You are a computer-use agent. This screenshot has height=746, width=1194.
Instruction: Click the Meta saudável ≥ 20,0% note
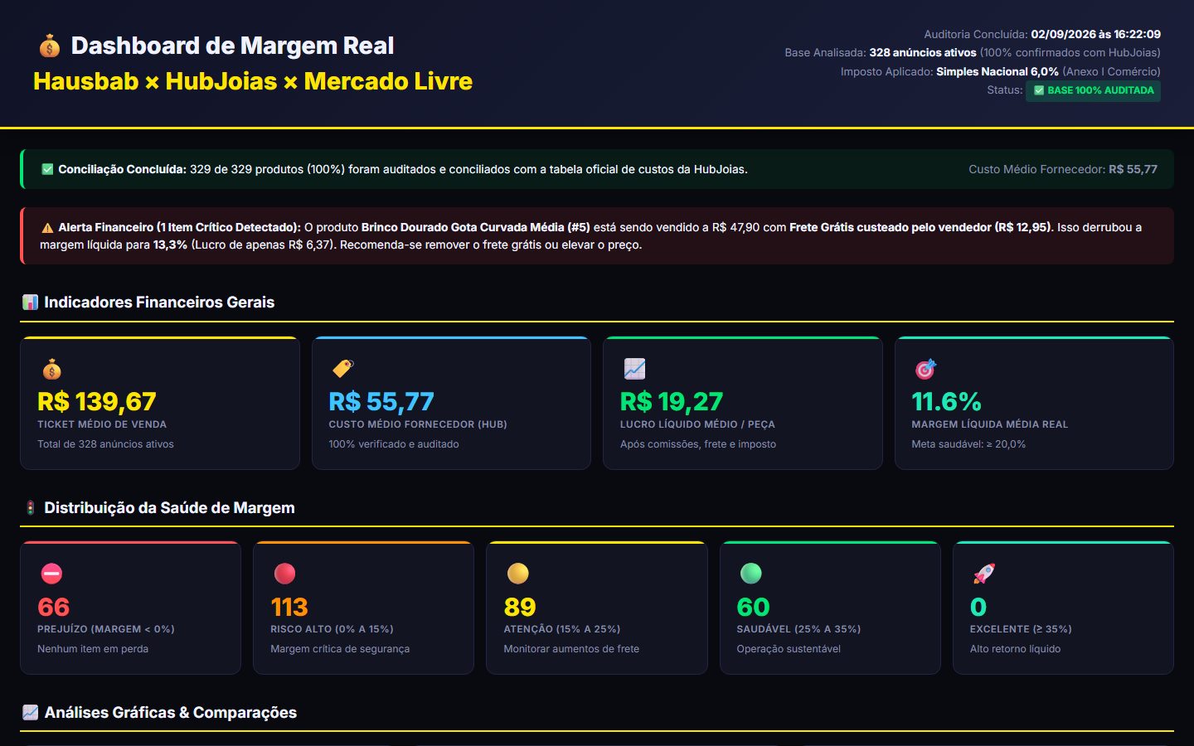pos(968,444)
